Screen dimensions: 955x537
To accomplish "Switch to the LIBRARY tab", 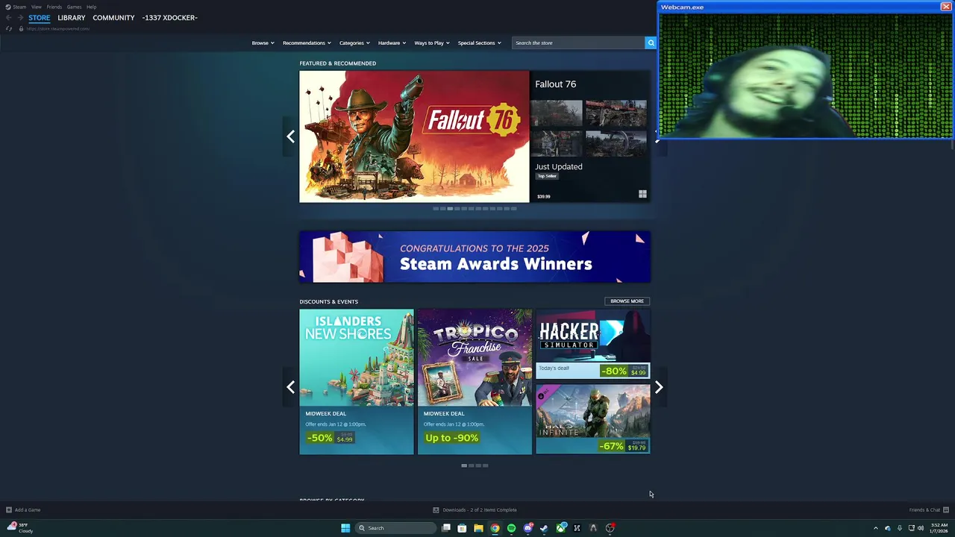I will click(72, 18).
